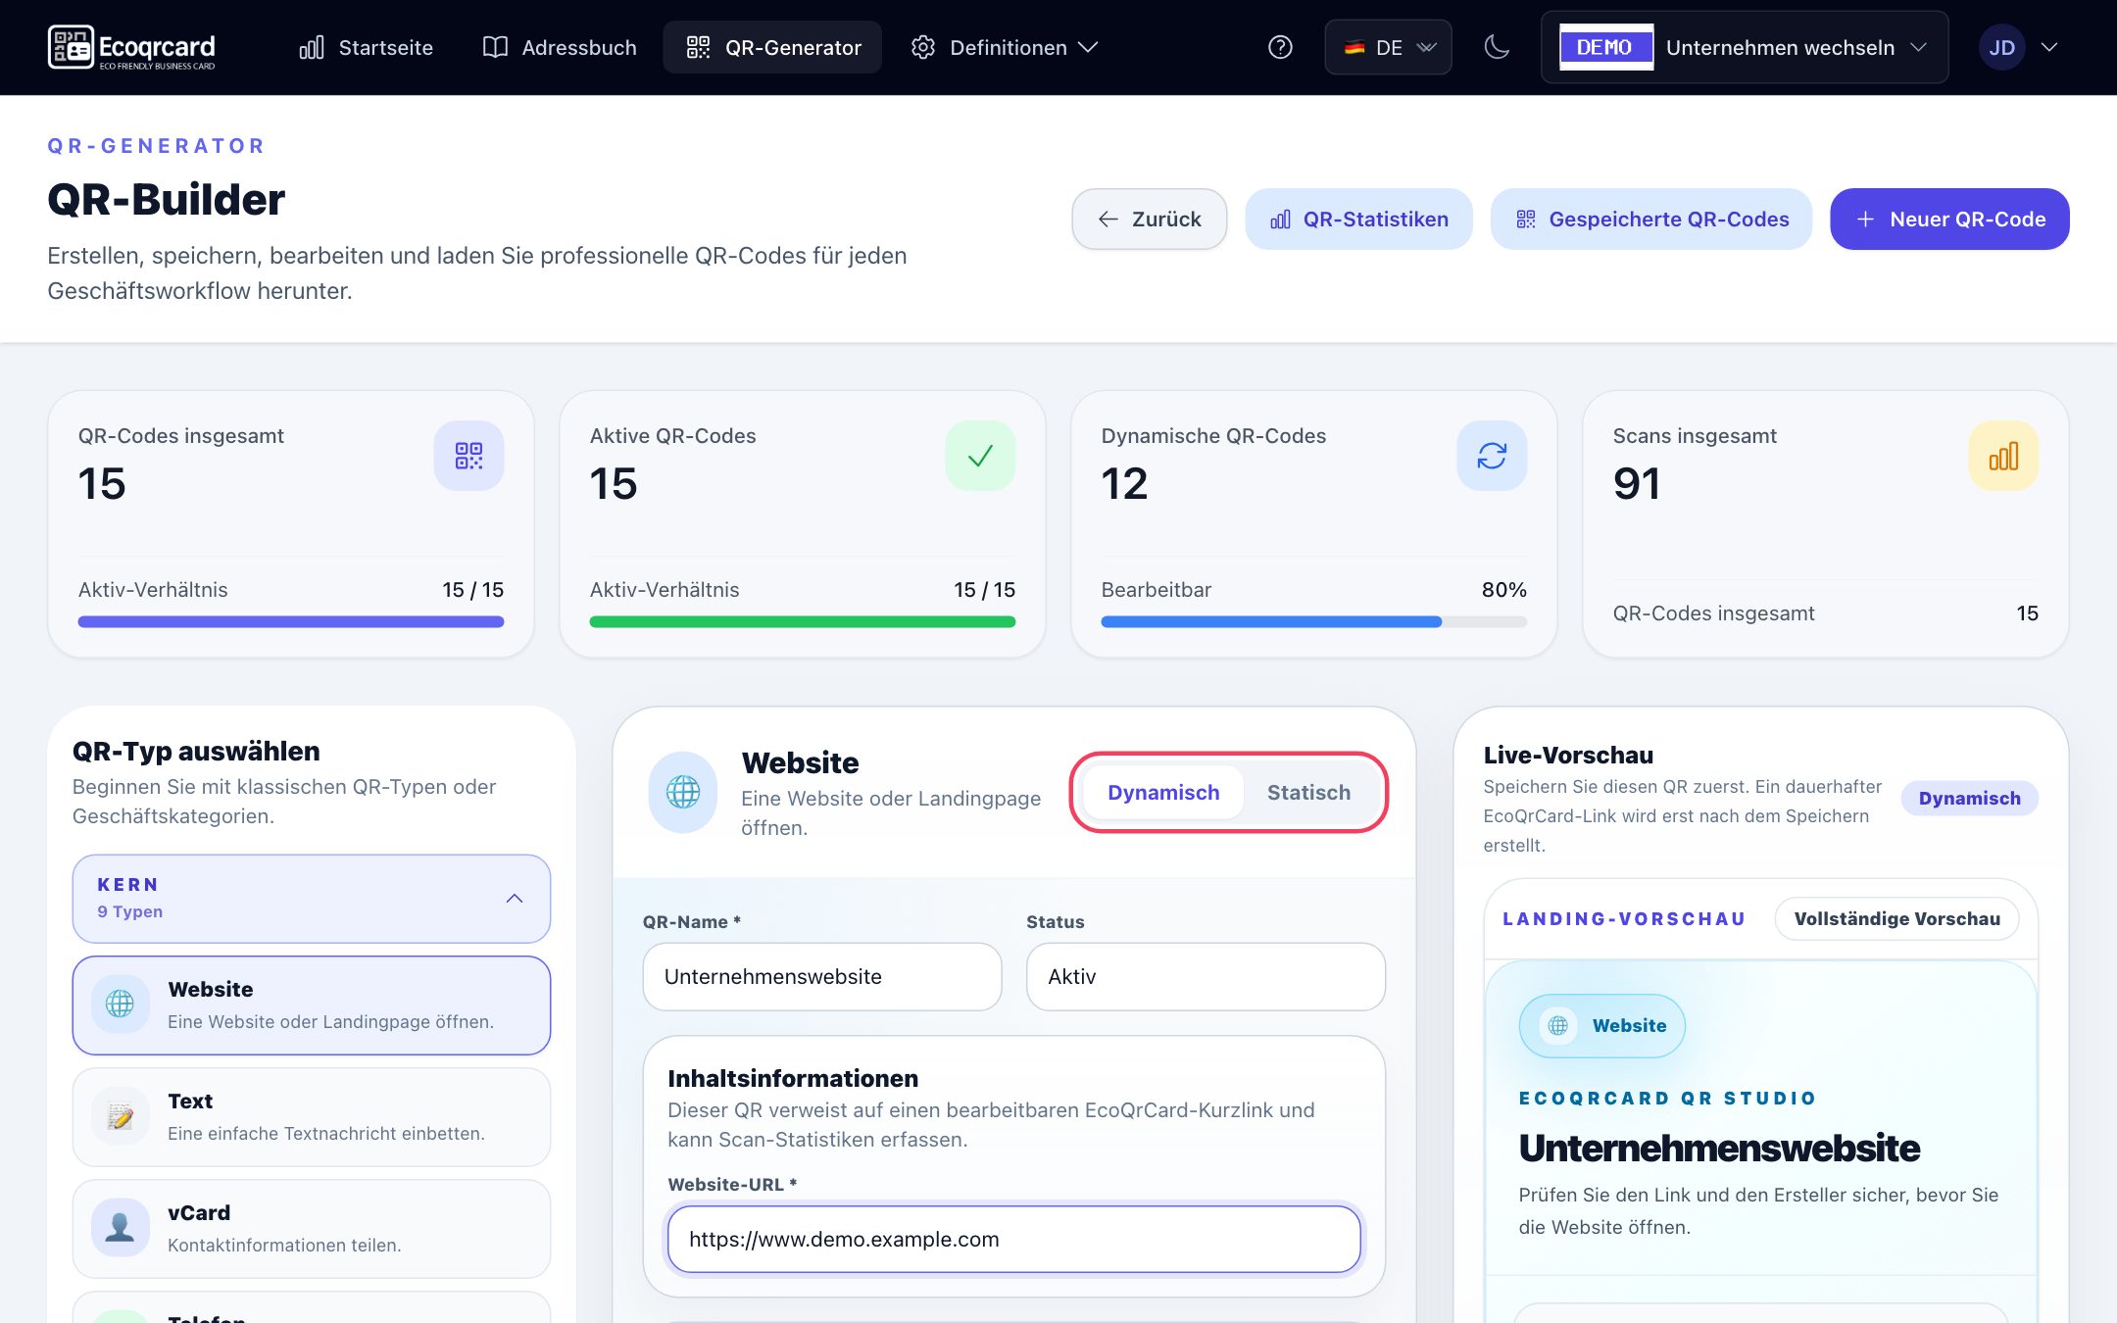Click the bar chart icon in Scans insgesamt card
The image size is (2117, 1323).
(2003, 456)
